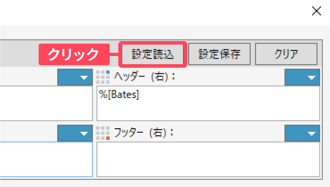Open the ヘッダー (右) dropdown arrow
Screen dimensions: 330x187
302,77
